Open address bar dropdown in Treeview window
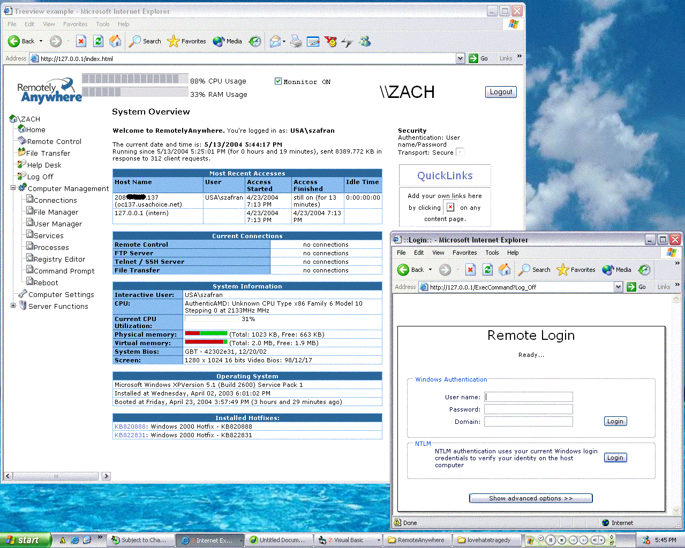 point(460,59)
